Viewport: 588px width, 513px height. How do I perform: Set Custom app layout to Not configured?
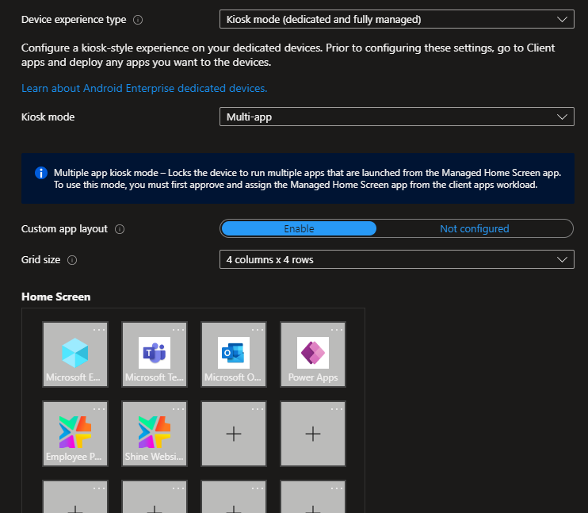point(474,228)
